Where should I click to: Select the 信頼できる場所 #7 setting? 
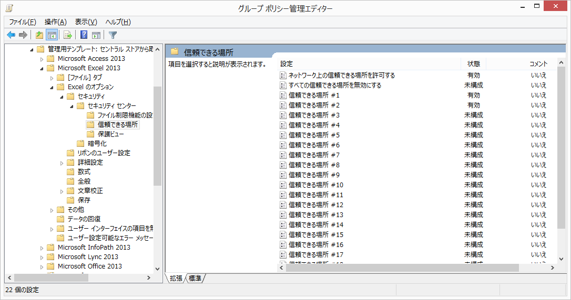point(314,155)
